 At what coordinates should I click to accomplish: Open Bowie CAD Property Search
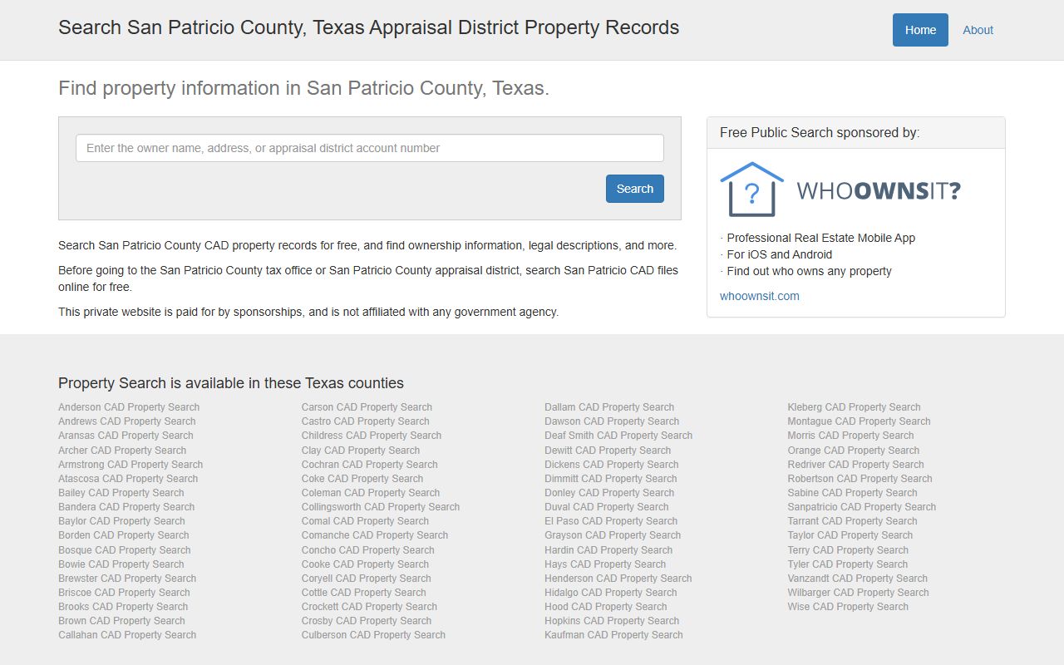click(x=121, y=564)
